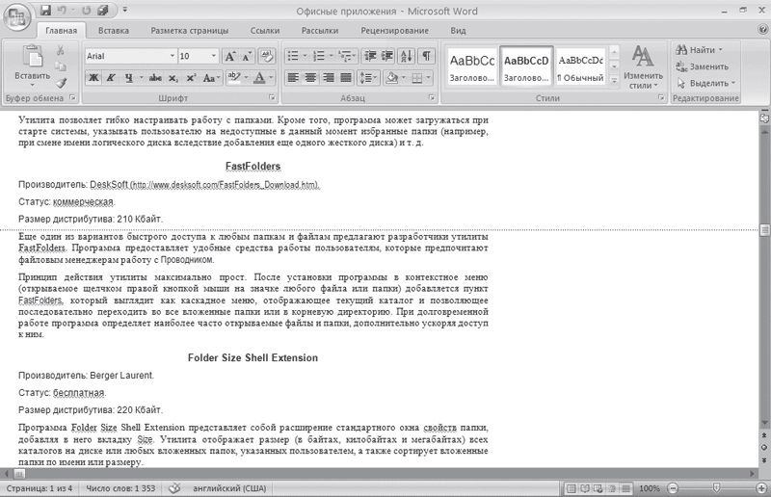Switch to Вид tab

coord(458,31)
